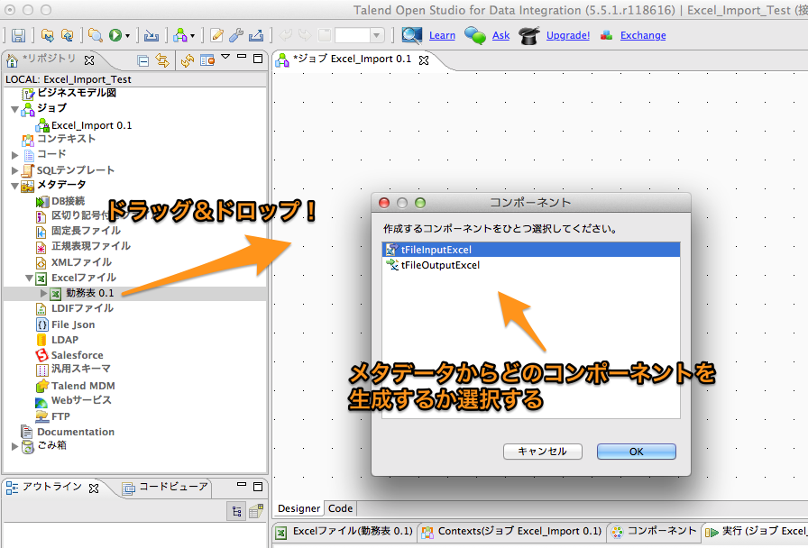Switch to the Designer tab
The image size is (808, 548).
click(x=298, y=508)
